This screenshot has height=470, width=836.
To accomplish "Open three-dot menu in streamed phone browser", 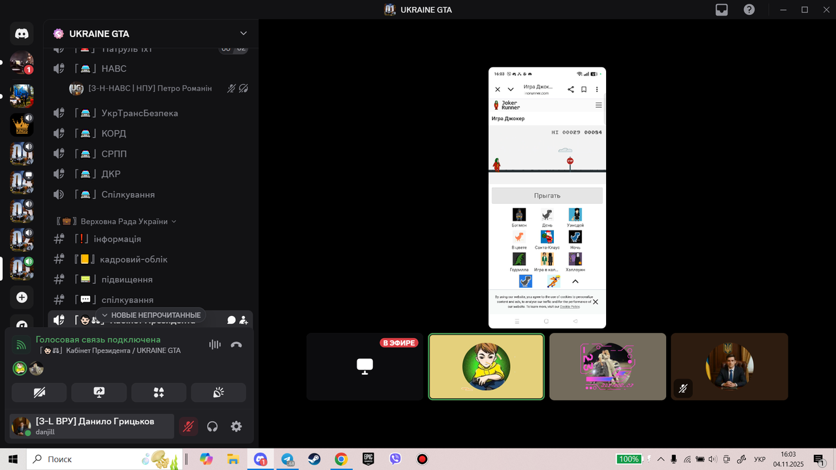I will (x=596, y=89).
